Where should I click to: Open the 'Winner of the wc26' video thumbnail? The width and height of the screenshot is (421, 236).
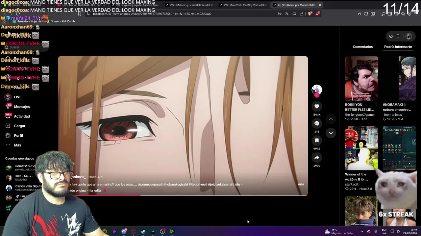(x=361, y=148)
